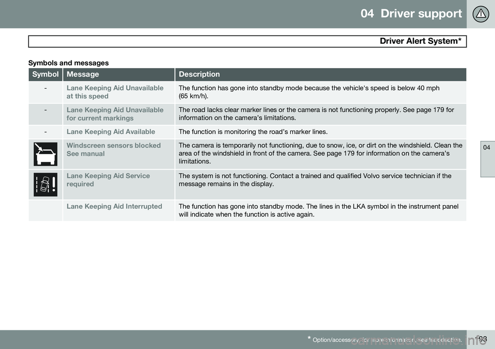Click the description about contacting Volvo technician

pos(315,180)
